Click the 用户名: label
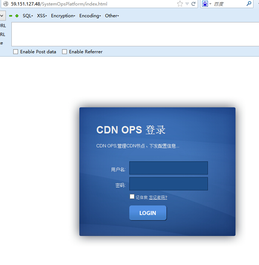The image size is (259, 265). point(118,169)
